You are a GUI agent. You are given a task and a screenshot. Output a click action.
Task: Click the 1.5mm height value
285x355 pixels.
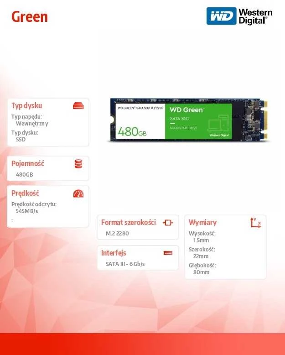pos(201,240)
